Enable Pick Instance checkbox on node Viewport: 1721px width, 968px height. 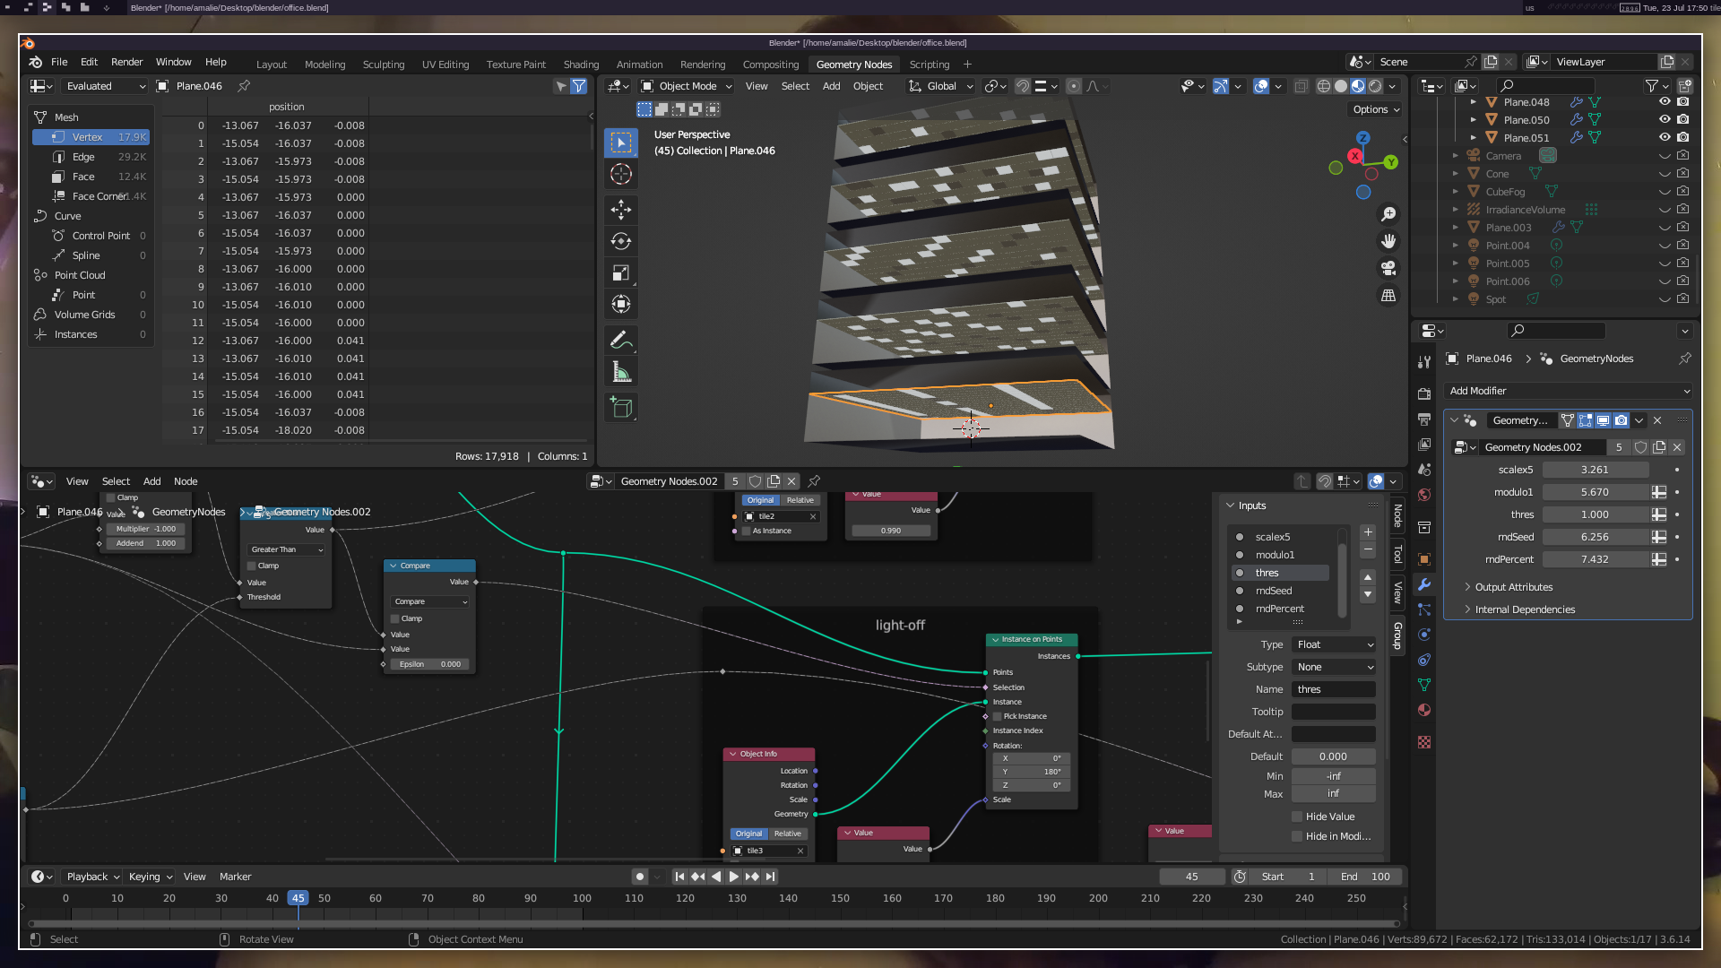[x=998, y=716]
